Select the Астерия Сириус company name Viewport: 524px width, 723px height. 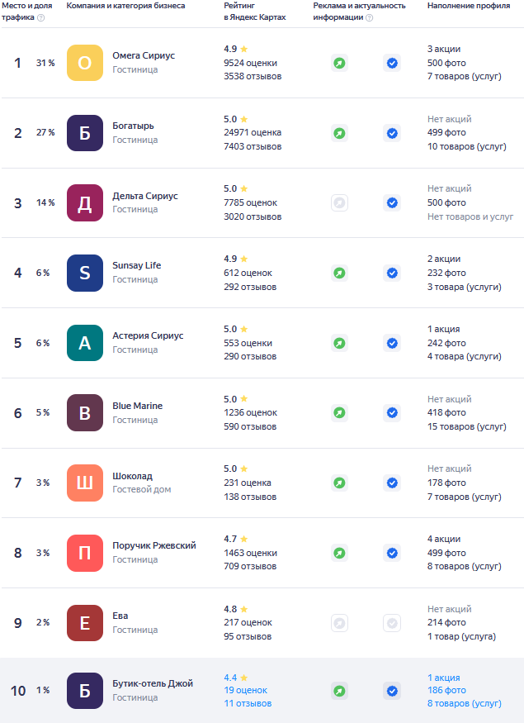click(148, 335)
